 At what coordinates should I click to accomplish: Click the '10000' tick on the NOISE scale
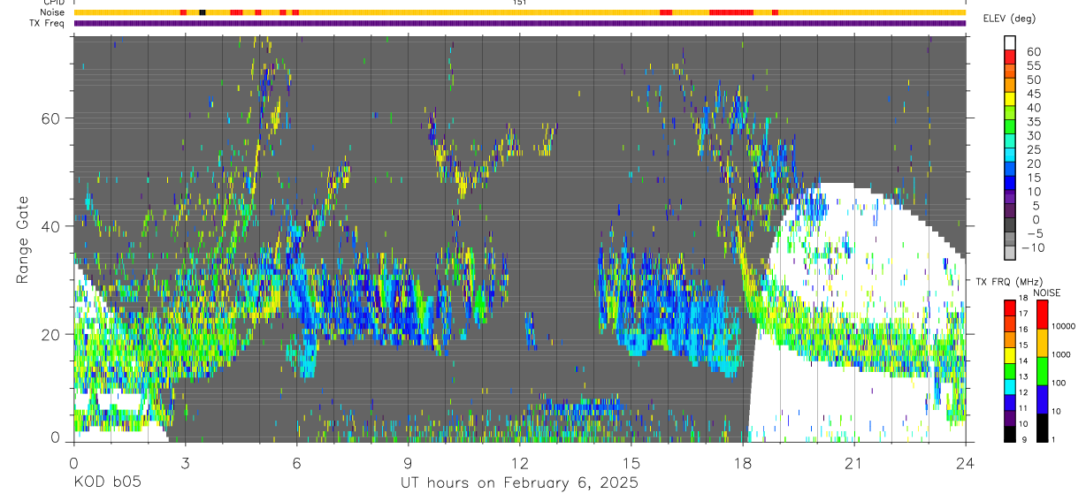click(1062, 326)
